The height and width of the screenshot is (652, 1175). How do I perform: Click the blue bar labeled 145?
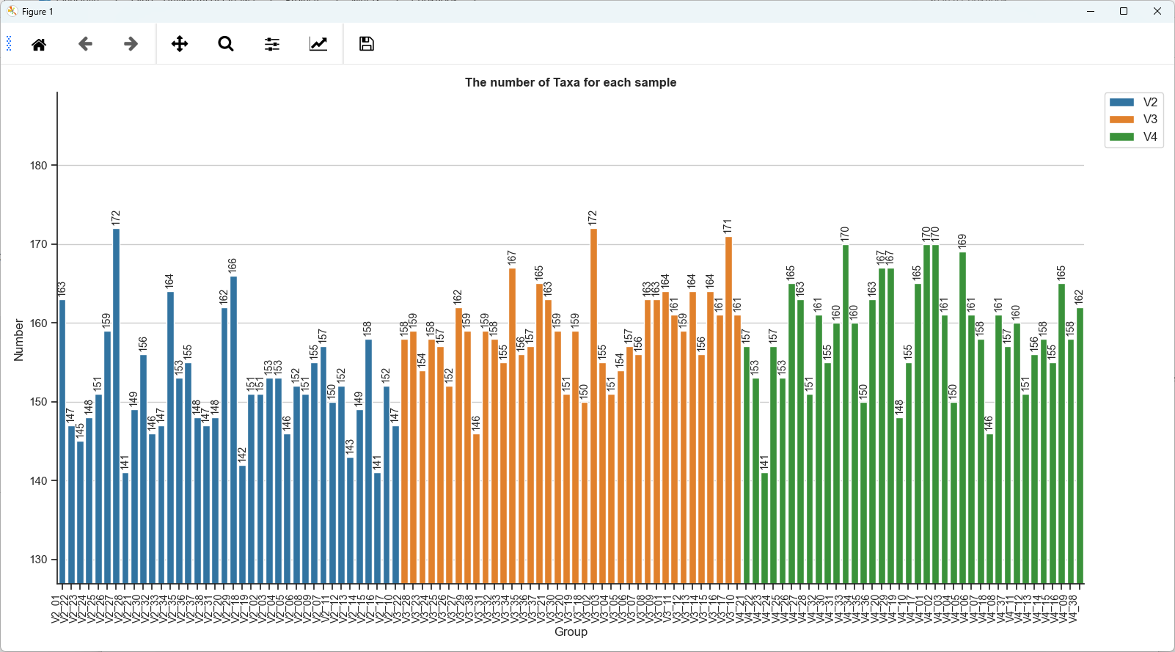click(80, 513)
